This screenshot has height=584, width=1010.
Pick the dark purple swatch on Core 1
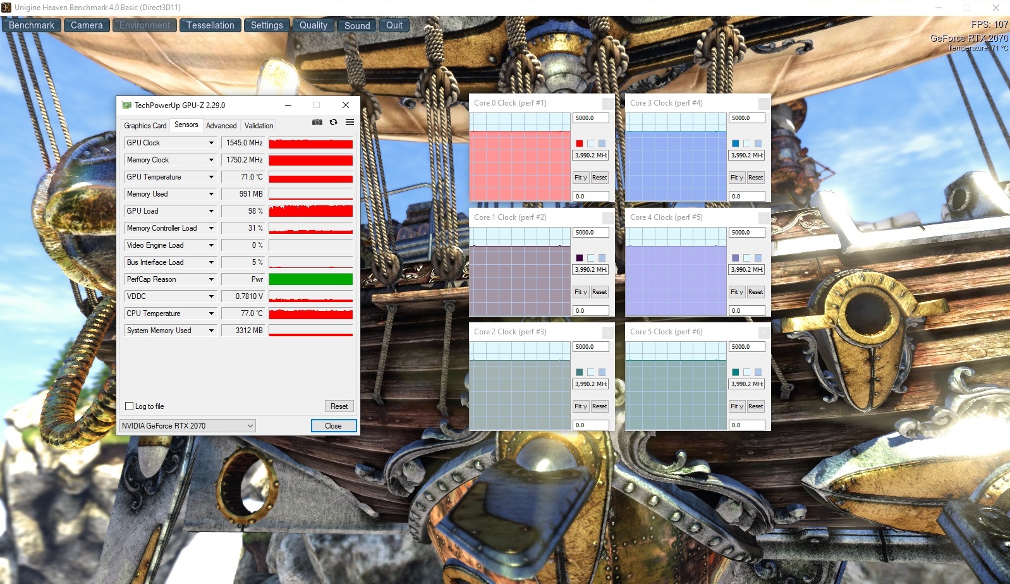pyautogui.click(x=580, y=258)
